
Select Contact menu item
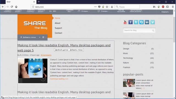coord(58,33)
